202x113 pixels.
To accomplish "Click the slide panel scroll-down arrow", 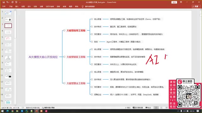I will pyautogui.click(x=15, y=105).
